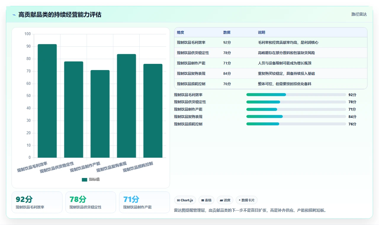Click y-axis label 50
Screen dimensions: 379x225
tap(28, 96)
